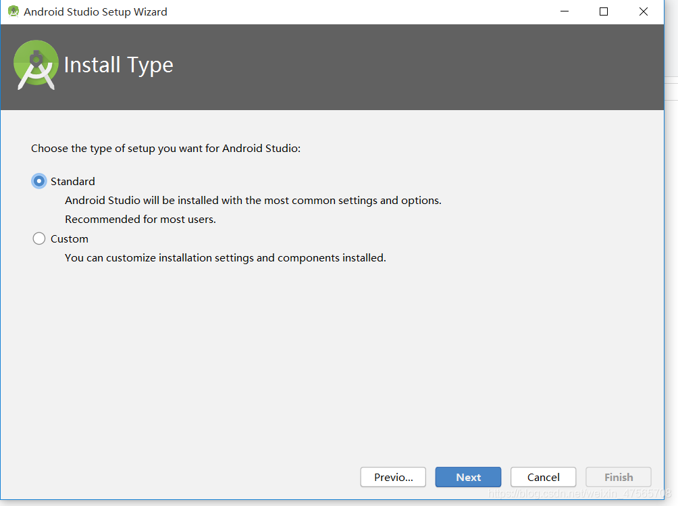Click the small Android Studio title bar icon
678x506 pixels.
[x=14, y=11]
